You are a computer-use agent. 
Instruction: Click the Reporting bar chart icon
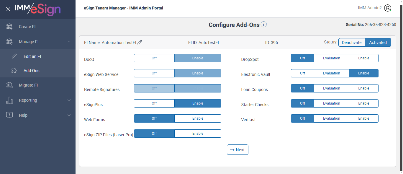tap(9, 100)
